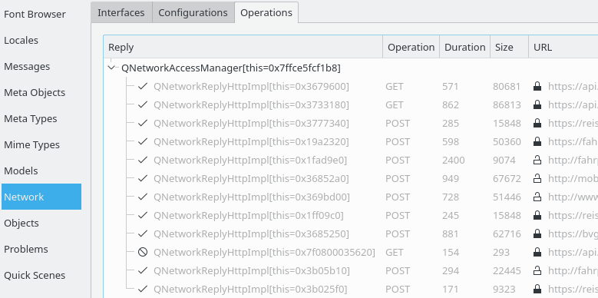The height and width of the screenshot is (298, 598).
Task: Click the checkmark icon for reply 0x1ff09c0
Action: coord(143,216)
